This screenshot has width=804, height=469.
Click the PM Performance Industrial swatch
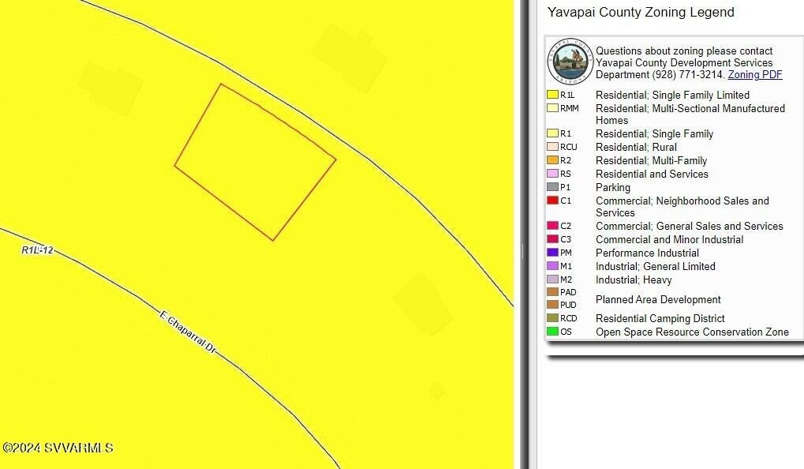pos(552,253)
